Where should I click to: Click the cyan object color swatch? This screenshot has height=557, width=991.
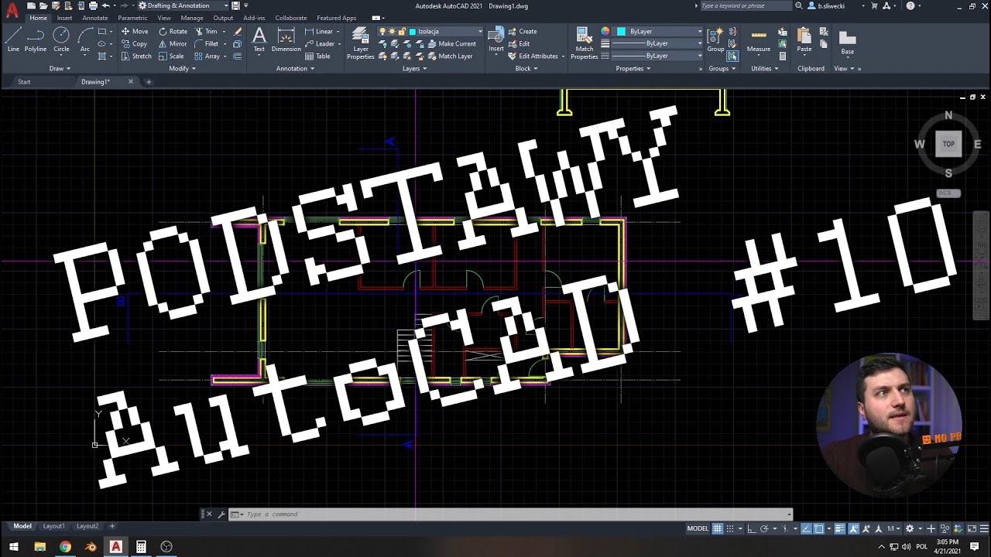(x=621, y=32)
